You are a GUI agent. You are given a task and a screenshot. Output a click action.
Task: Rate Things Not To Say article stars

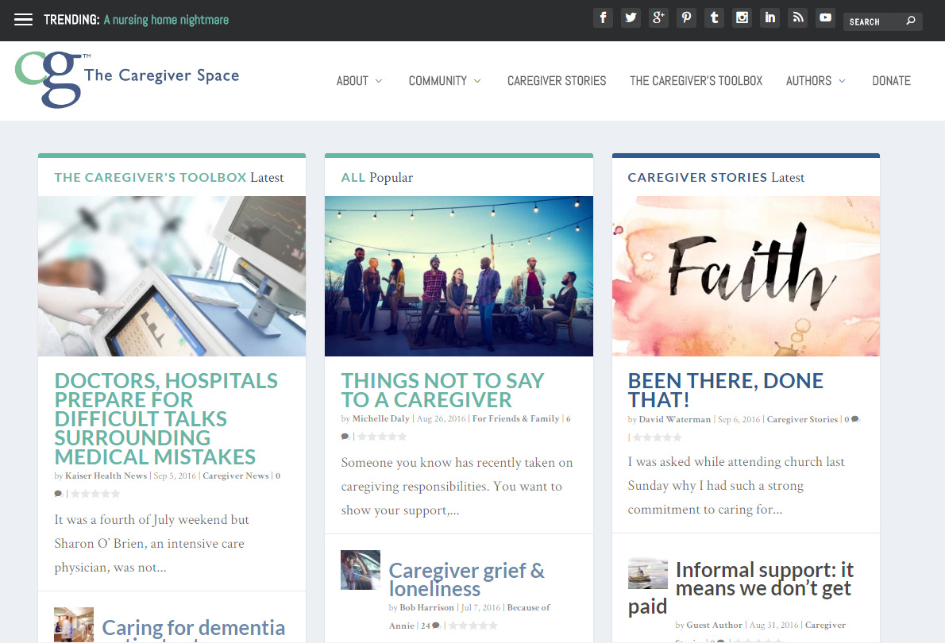382,437
